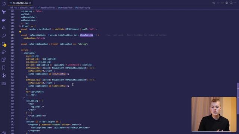The height and width of the screenshot is (134, 239).
Task: Open the Nx Console view in activity bar
Action: (x=4, y=83)
